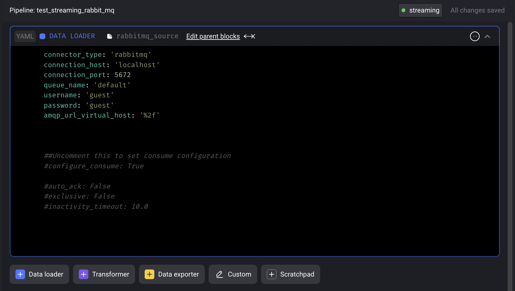Click the streaming status button
This screenshot has height=291, width=515.
(x=420, y=10)
